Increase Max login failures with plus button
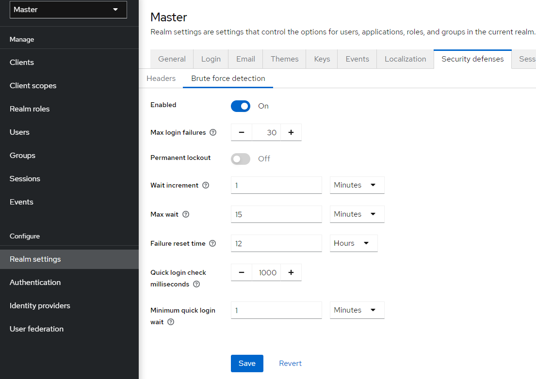This screenshot has width=536, height=379. (291, 132)
